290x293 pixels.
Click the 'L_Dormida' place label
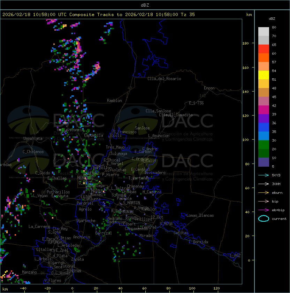click(x=198, y=242)
